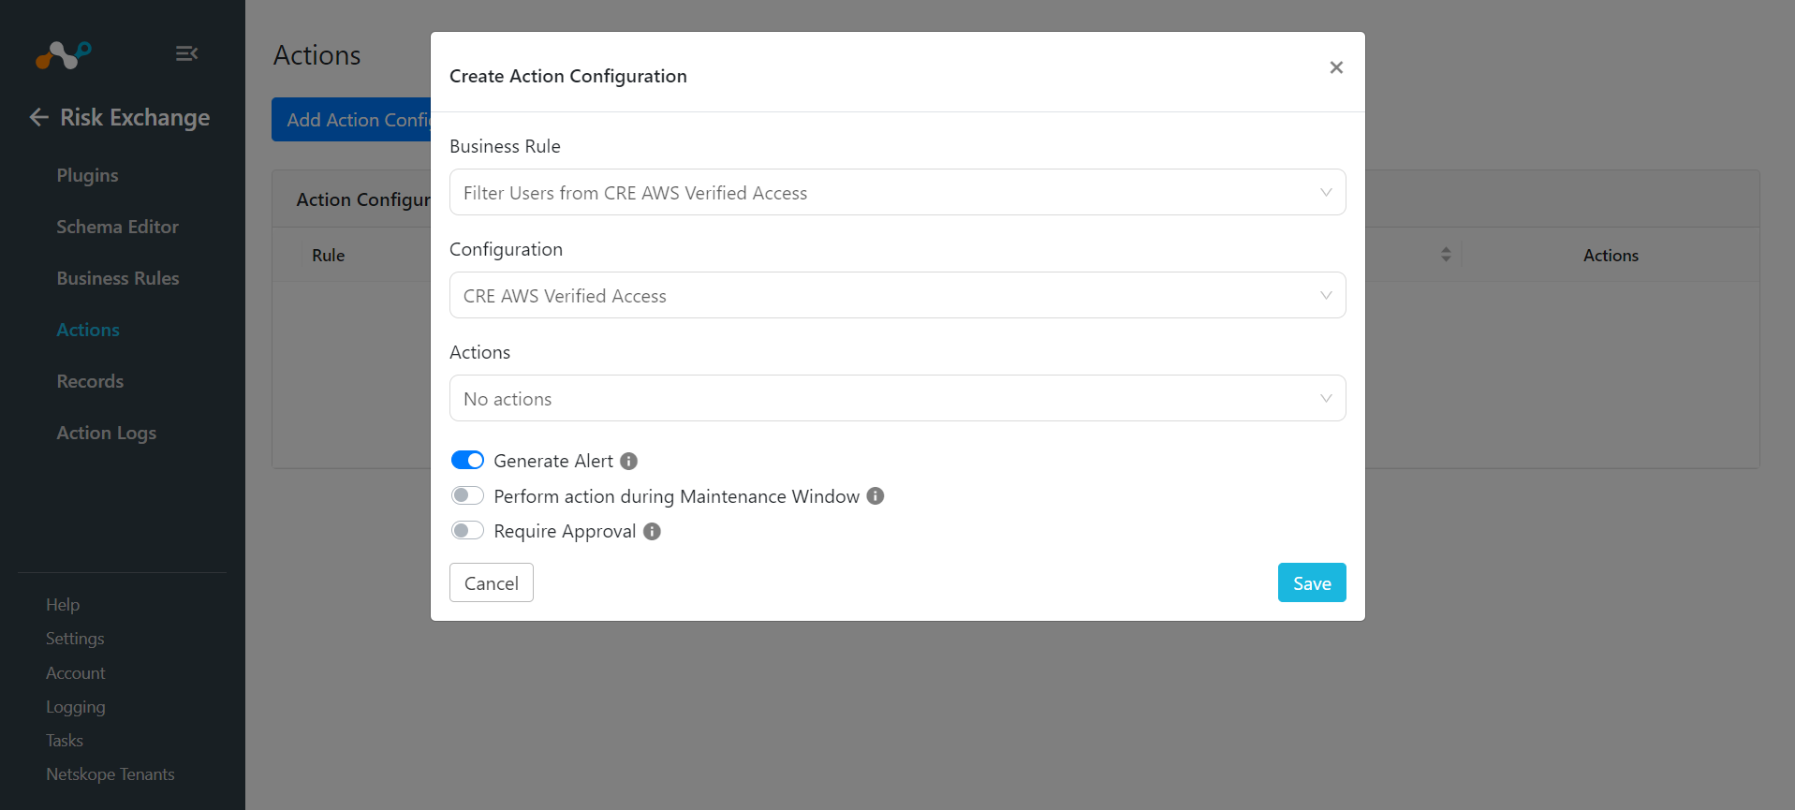
Task: Open Account link in sidebar
Action: (x=76, y=673)
